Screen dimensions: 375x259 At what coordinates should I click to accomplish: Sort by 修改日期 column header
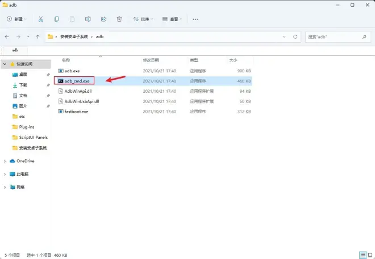click(x=151, y=60)
